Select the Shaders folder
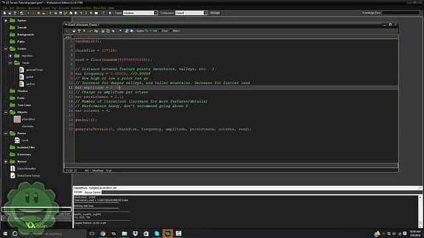 click(23, 91)
